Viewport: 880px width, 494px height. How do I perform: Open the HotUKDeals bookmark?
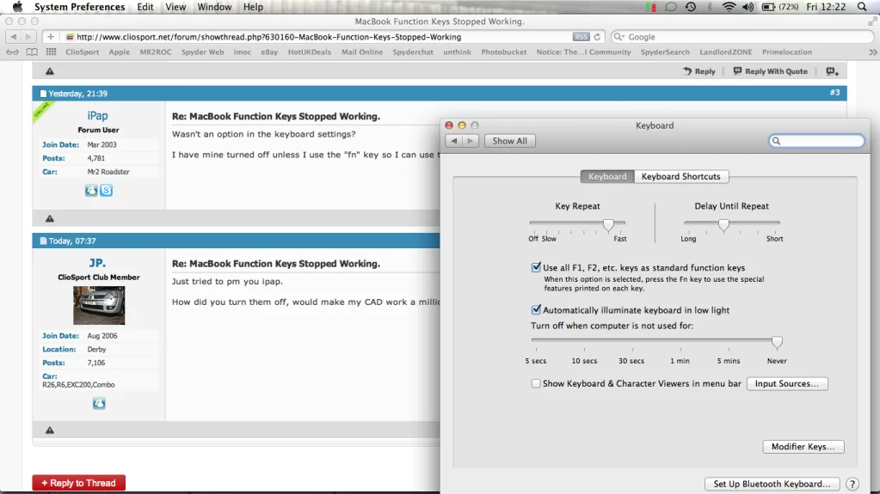[309, 52]
